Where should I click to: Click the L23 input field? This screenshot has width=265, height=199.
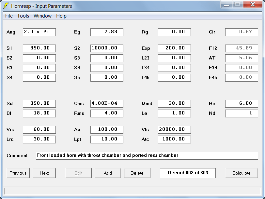(x=174, y=58)
